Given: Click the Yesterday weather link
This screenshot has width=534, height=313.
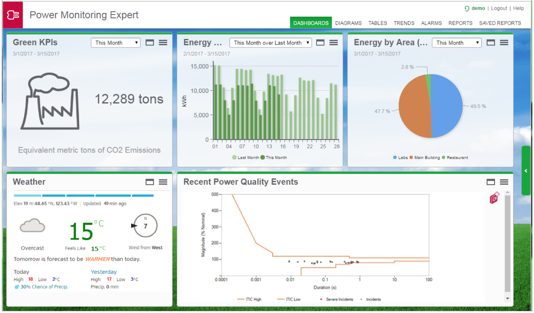Looking at the screenshot, I should (104, 272).
